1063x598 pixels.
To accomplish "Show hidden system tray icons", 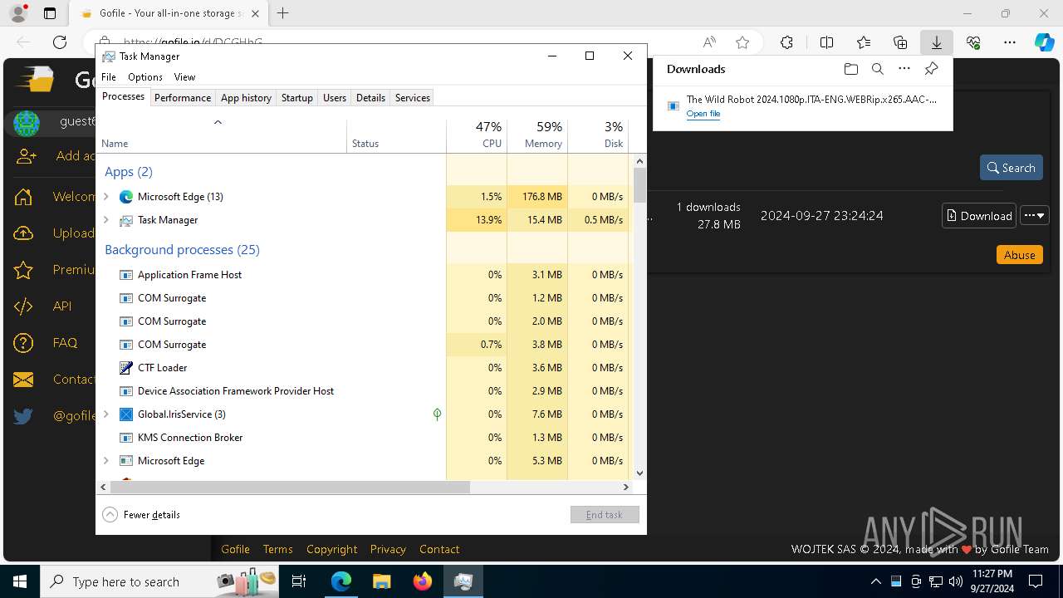I will [x=875, y=581].
